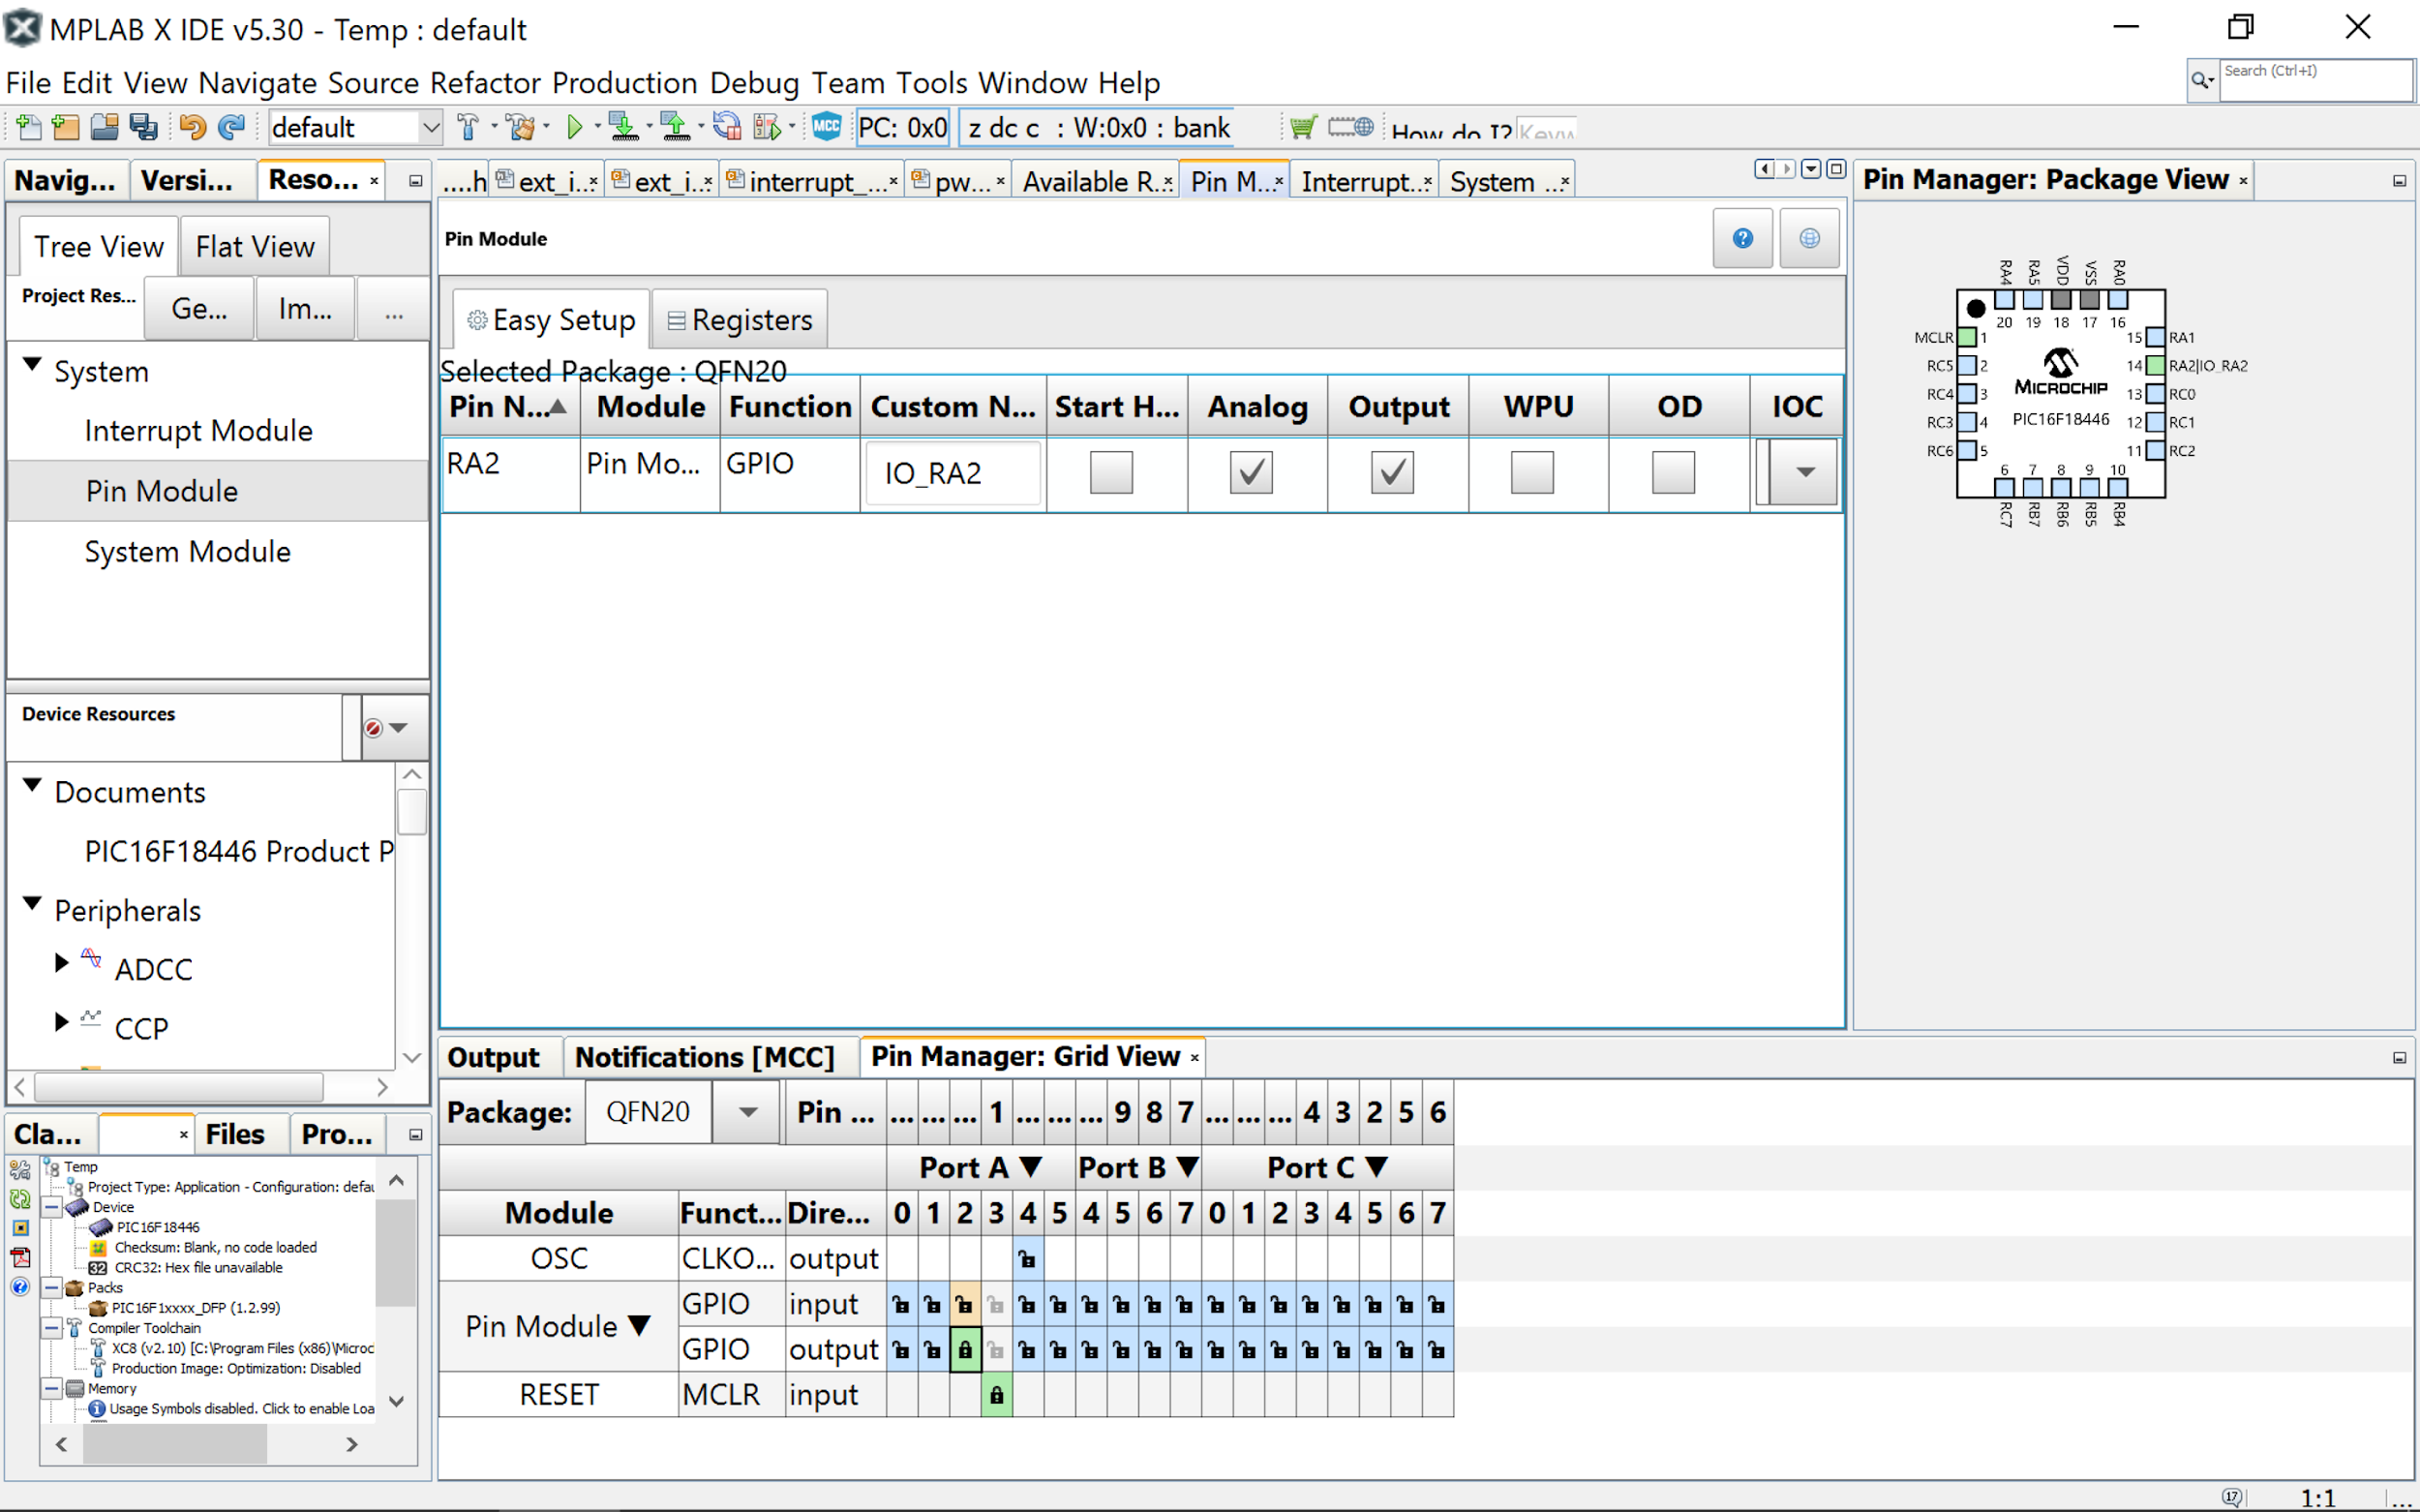Toggle WPU checkbox for RA2
The image size is (2420, 1512).
coord(1532,472)
